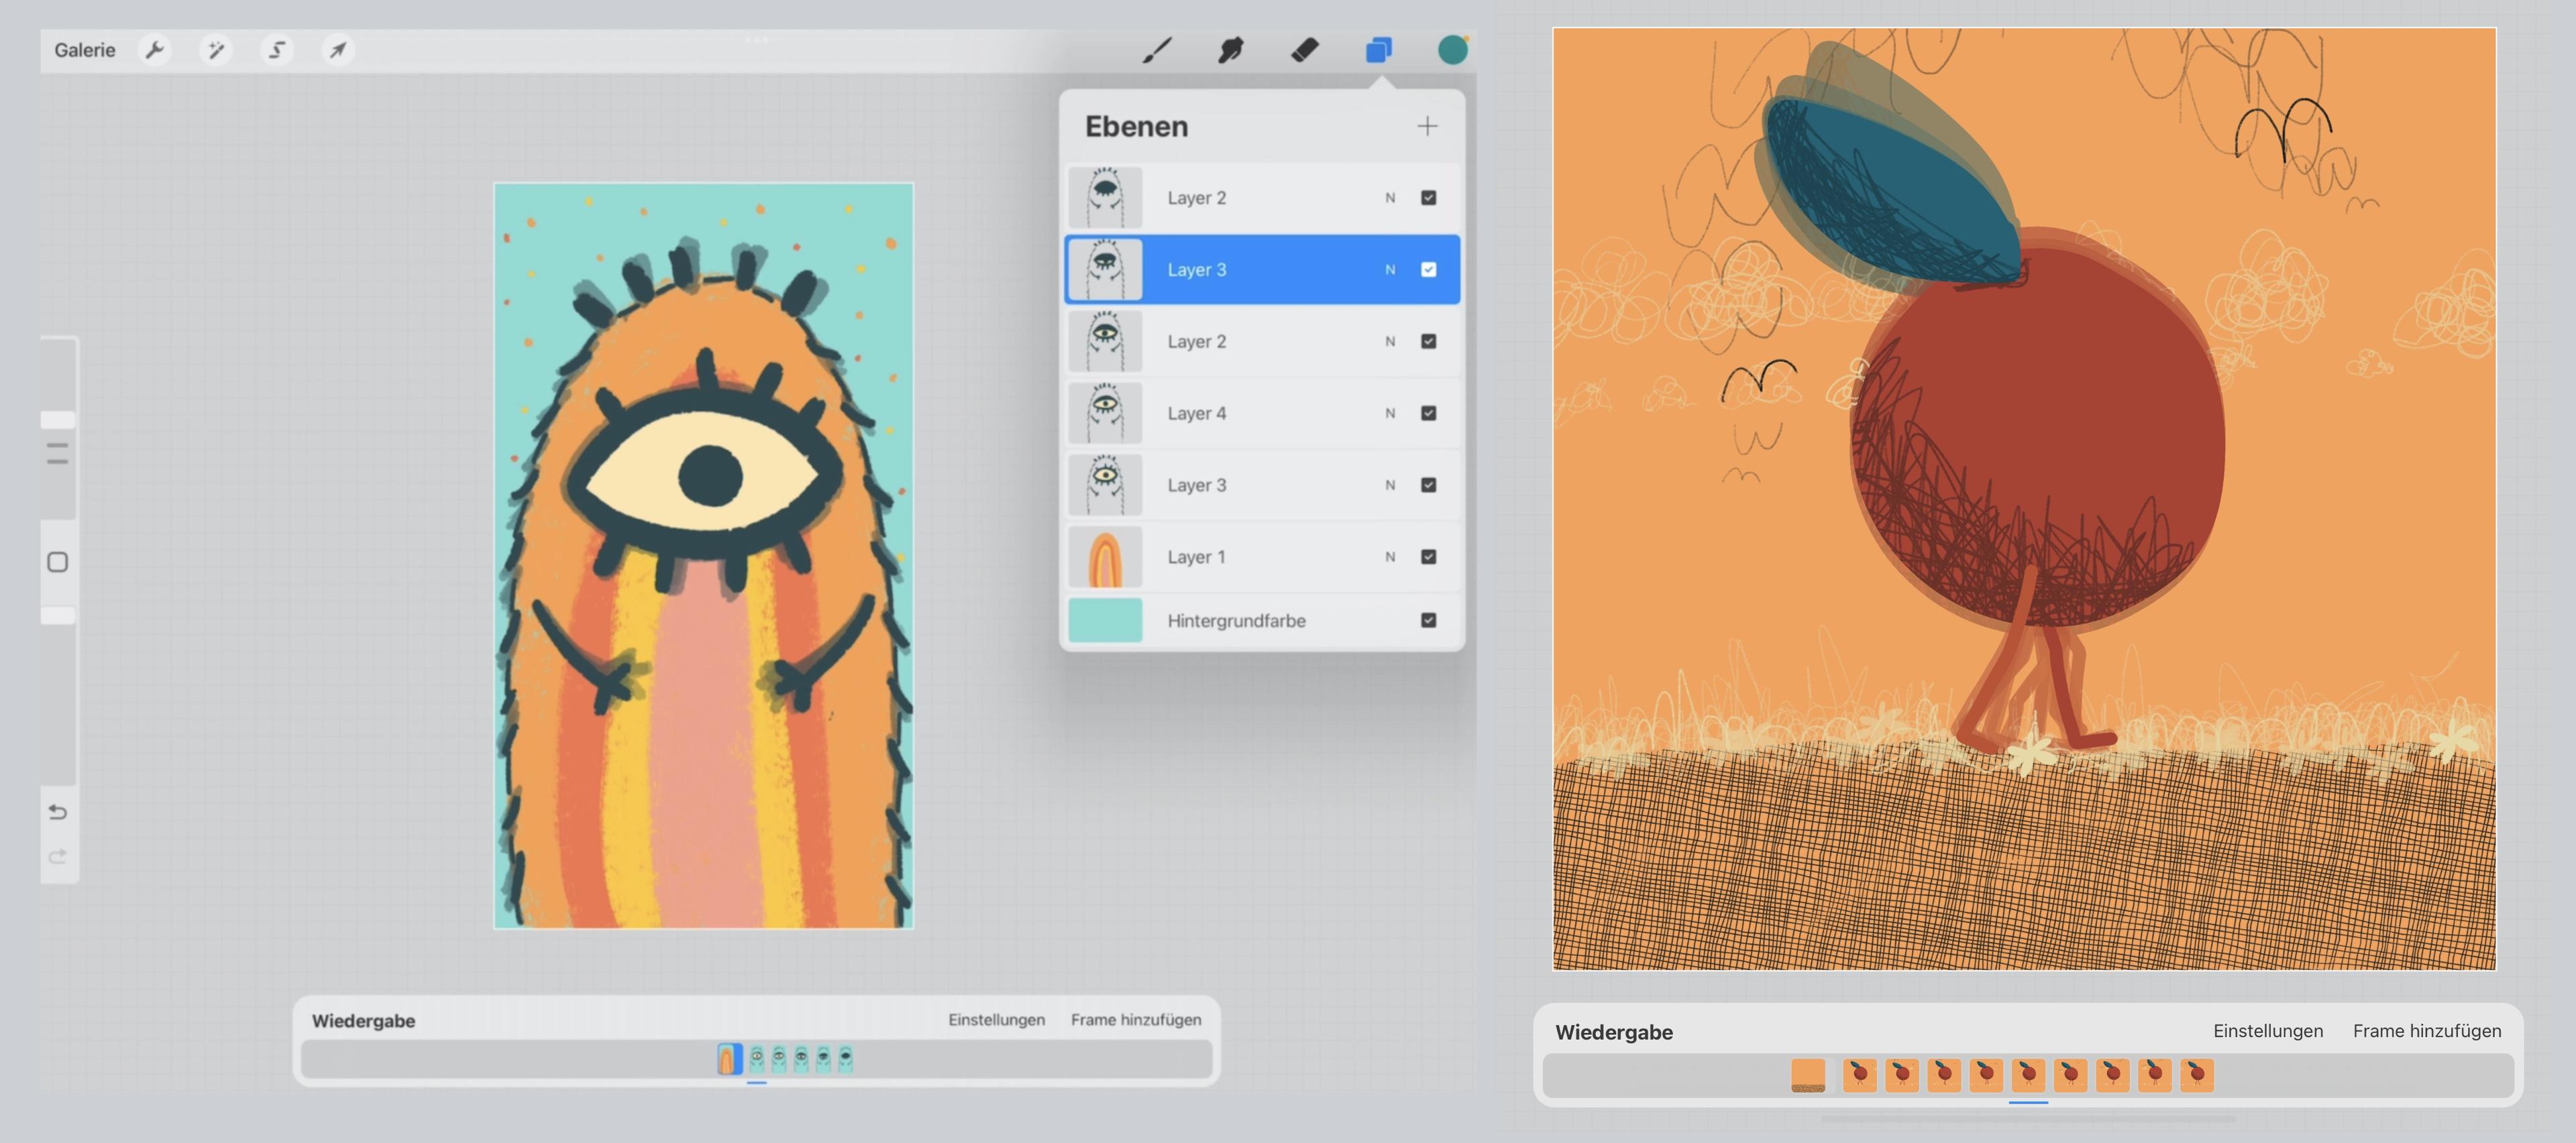Click the Hintergrundfarbe teal color swatch
The image size is (2576, 1143).
1105,621
